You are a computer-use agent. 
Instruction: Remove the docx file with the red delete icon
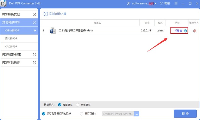[195, 31]
